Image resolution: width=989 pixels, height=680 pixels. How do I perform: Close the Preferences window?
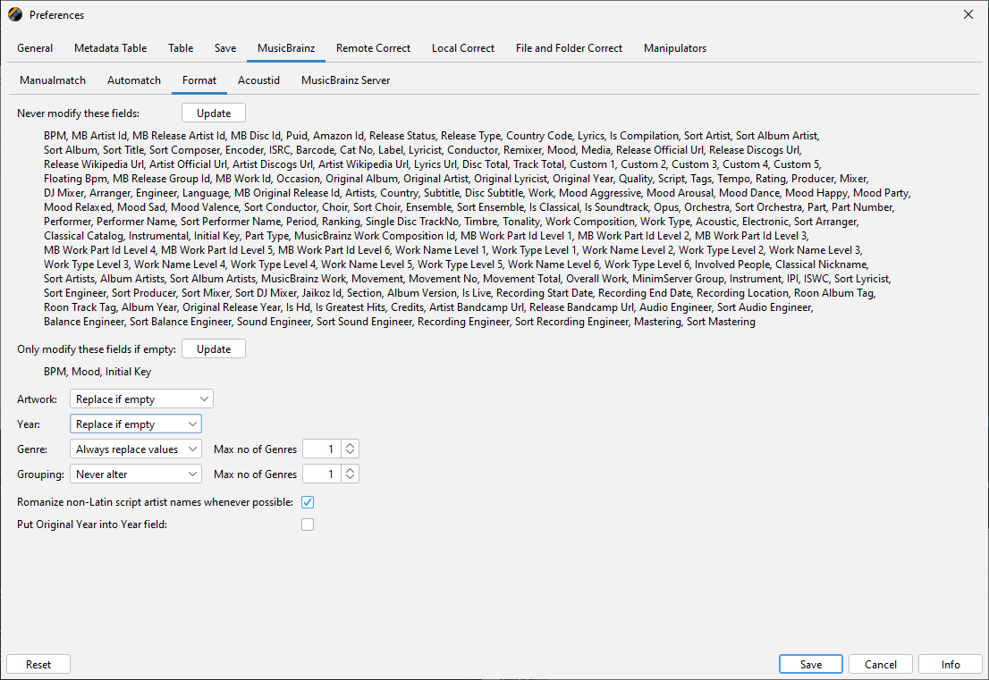(968, 14)
